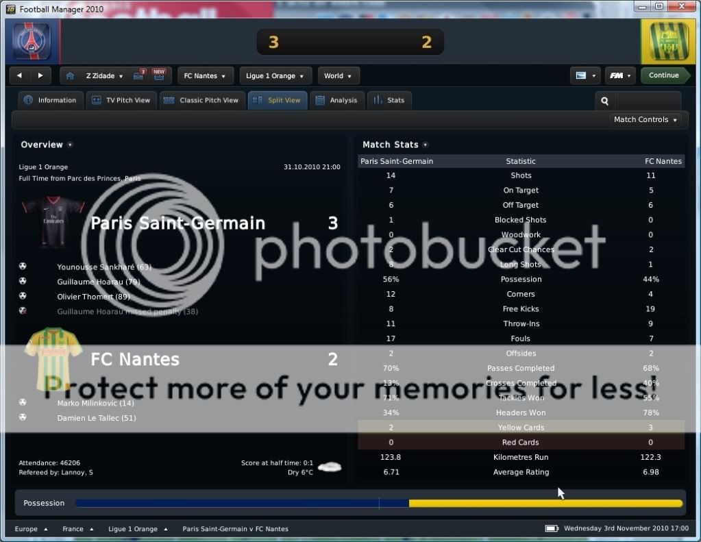Click the forward navigation arrow
701x542 pixels.
40,75
